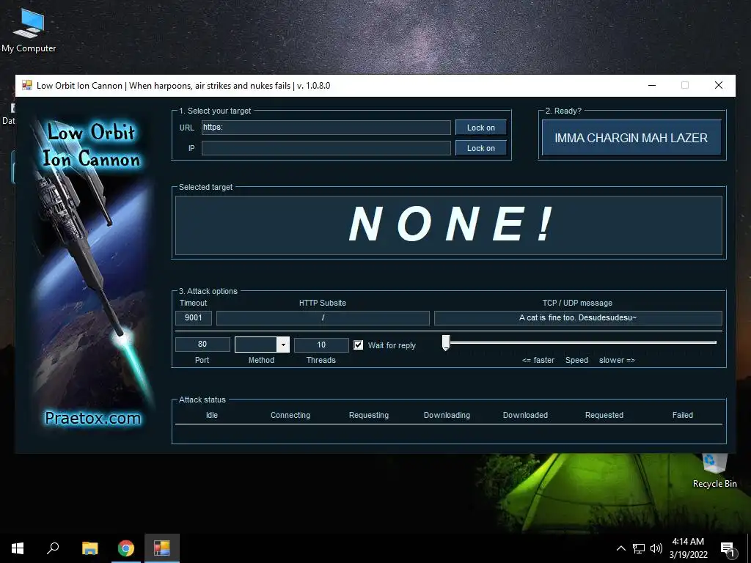Viewport: 751px width, 563px height.
Task: Click the Downloaded status column header
Action: pyautogui.click(x=525, y=415)
